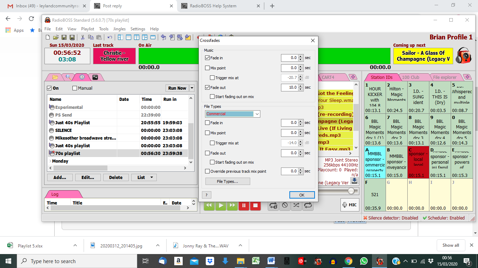Viewport: 478px width, 268px height.
Task: Click the Open folder toolbar icon
Action: pyautogui.click(x=56, y=37)
